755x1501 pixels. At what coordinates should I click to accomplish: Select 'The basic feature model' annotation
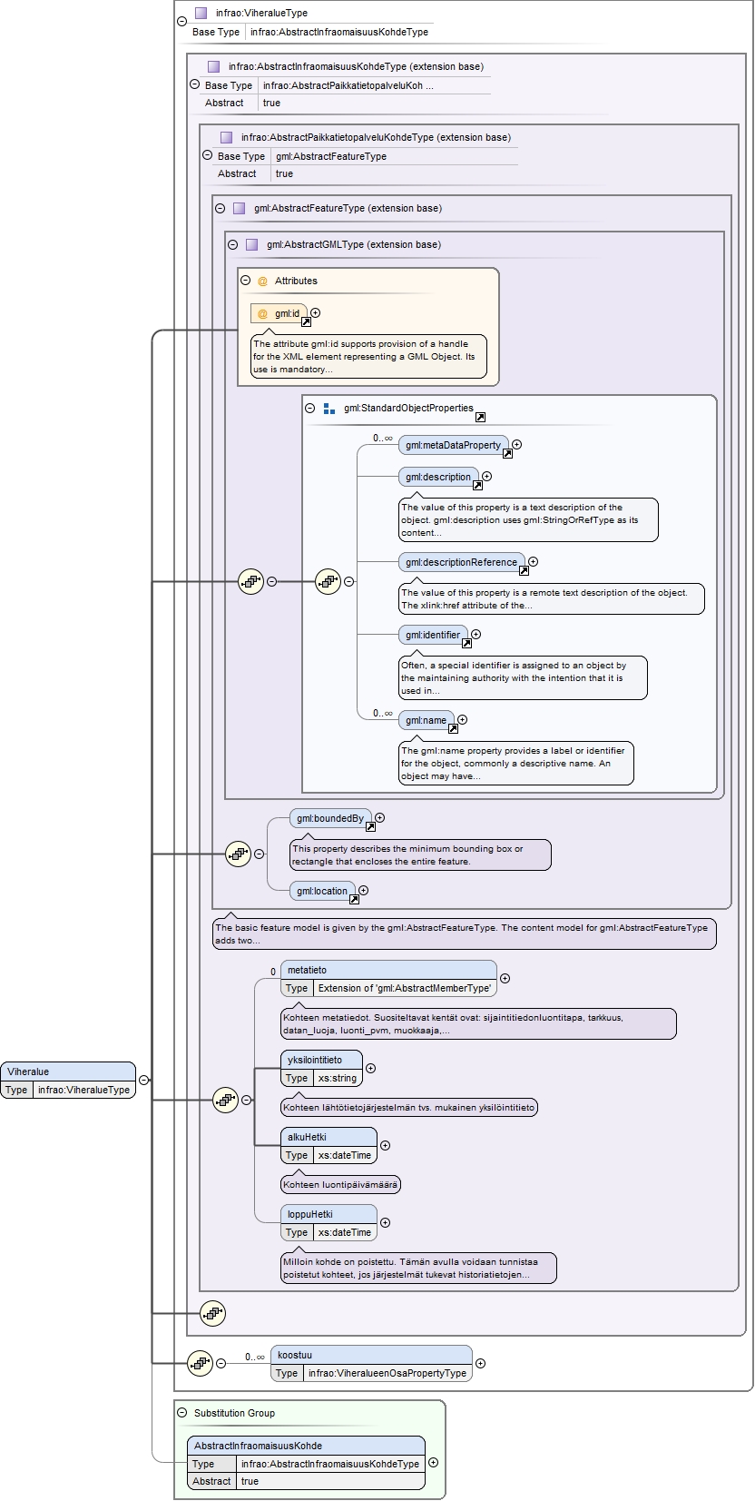pyautogui.click(x=464, y=933)
